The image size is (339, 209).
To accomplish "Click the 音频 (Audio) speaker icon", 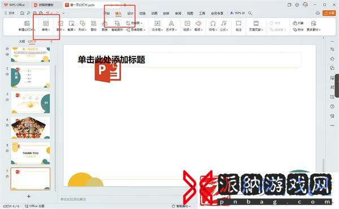I will click(x=198, y=23).
